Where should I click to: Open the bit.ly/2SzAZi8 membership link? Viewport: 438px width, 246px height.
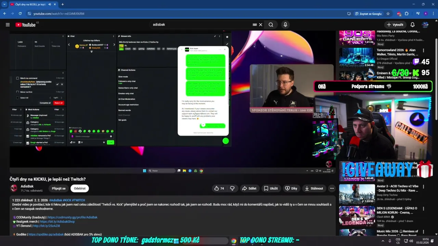tap(47, 226)
